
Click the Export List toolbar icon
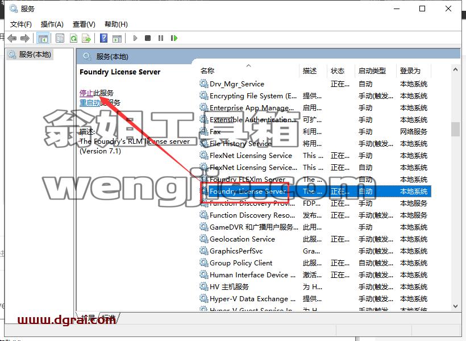tap(86, 38)
